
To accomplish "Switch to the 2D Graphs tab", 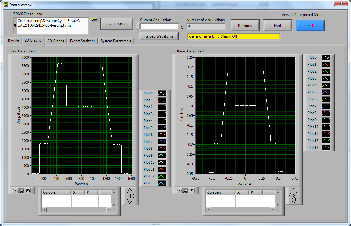I will pos(33,40).
